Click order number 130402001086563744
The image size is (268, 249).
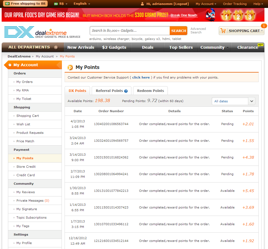click(x=111, y=124)
